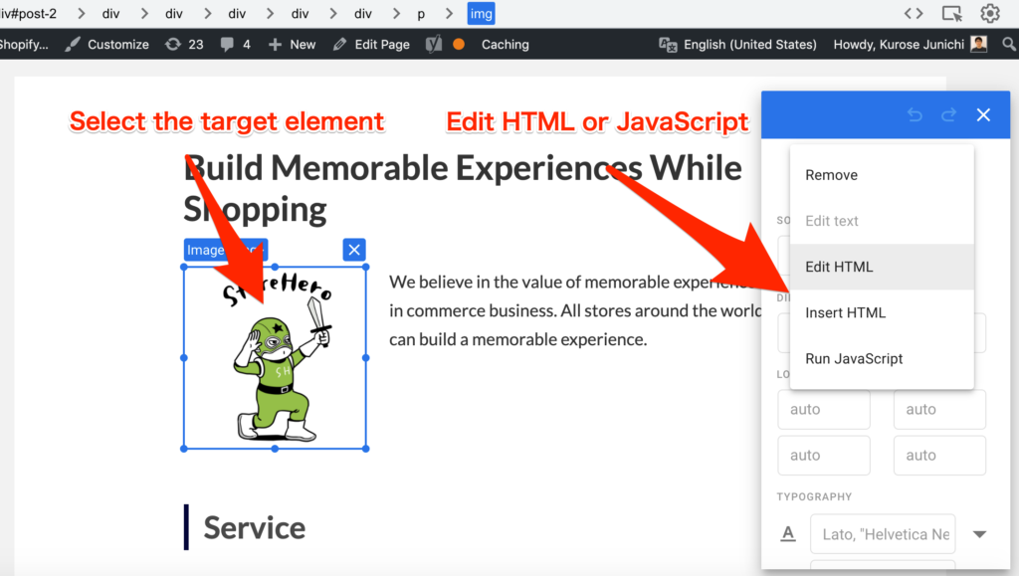Screen dimensions: 1019x576
Task: Click the paragraph starting "We believe in the value"
Action: coord(575,310)
